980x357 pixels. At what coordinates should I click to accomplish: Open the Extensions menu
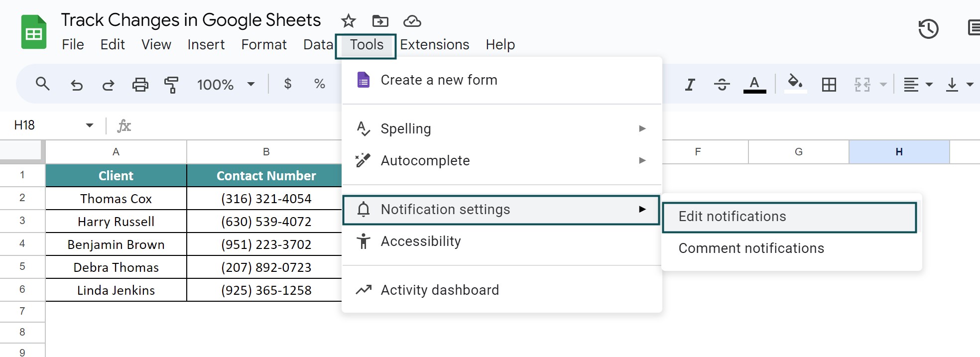pos(434,45)
